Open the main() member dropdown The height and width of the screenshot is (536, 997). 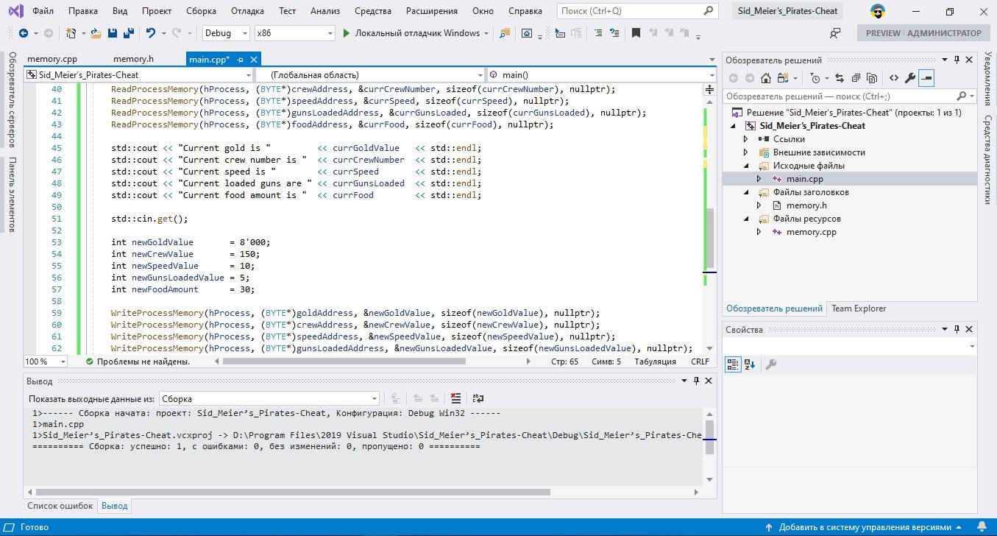[602, 75]
